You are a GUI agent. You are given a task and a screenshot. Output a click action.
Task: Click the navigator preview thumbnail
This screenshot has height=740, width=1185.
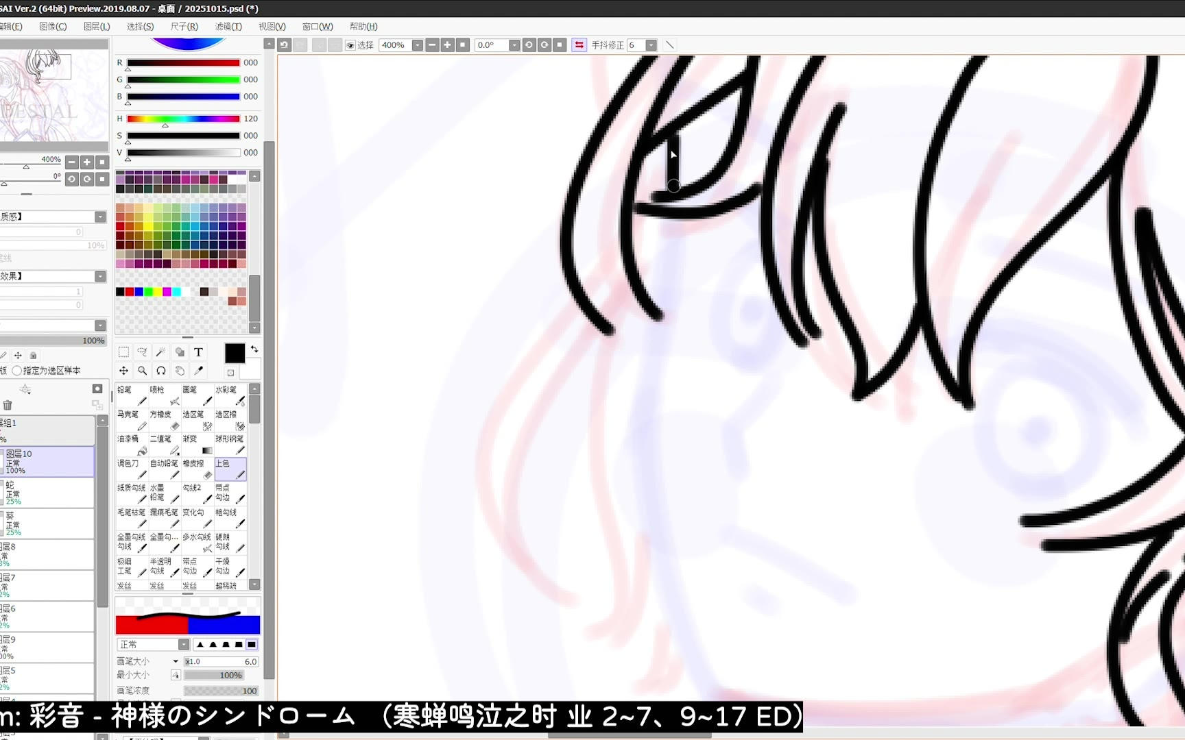tap(53, 95)
